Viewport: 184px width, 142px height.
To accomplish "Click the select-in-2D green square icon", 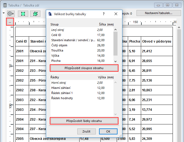I will click(x=23, y=13).
